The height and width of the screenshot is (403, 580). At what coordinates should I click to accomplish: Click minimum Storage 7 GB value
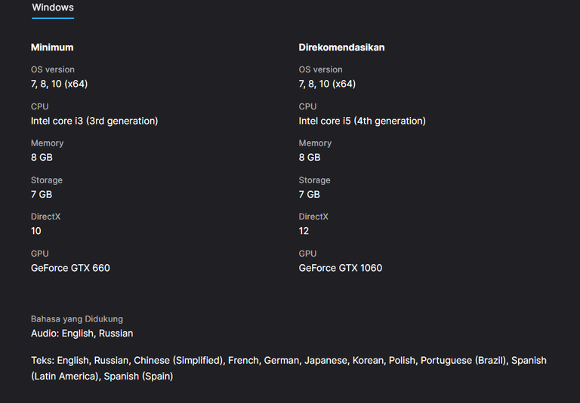pyautogui.click(x=42, y=195)
